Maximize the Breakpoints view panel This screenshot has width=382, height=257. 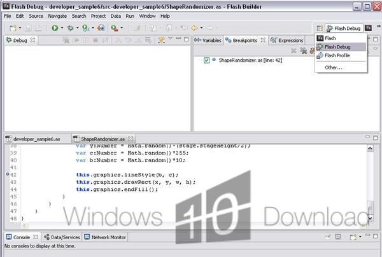point(376,39)
